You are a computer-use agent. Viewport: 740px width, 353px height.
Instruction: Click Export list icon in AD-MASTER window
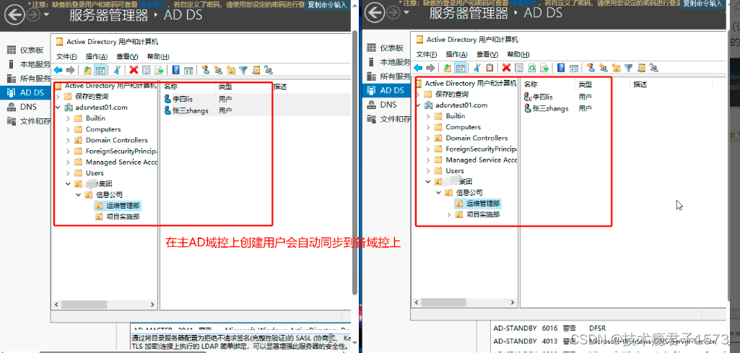(x=159, y=70)
